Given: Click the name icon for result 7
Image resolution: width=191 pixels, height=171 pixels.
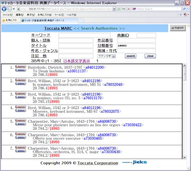Looking at the screenshot, I should tap(20, 147).
